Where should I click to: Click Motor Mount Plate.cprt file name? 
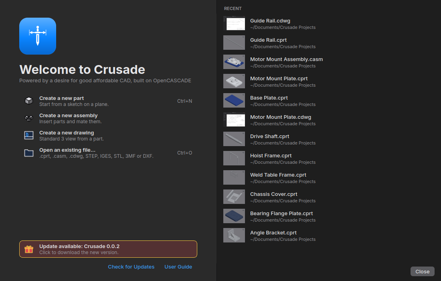279,79
